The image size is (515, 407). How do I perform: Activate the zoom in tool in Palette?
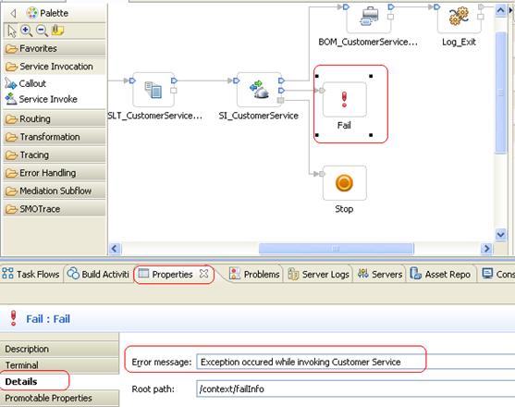[26, 31]
